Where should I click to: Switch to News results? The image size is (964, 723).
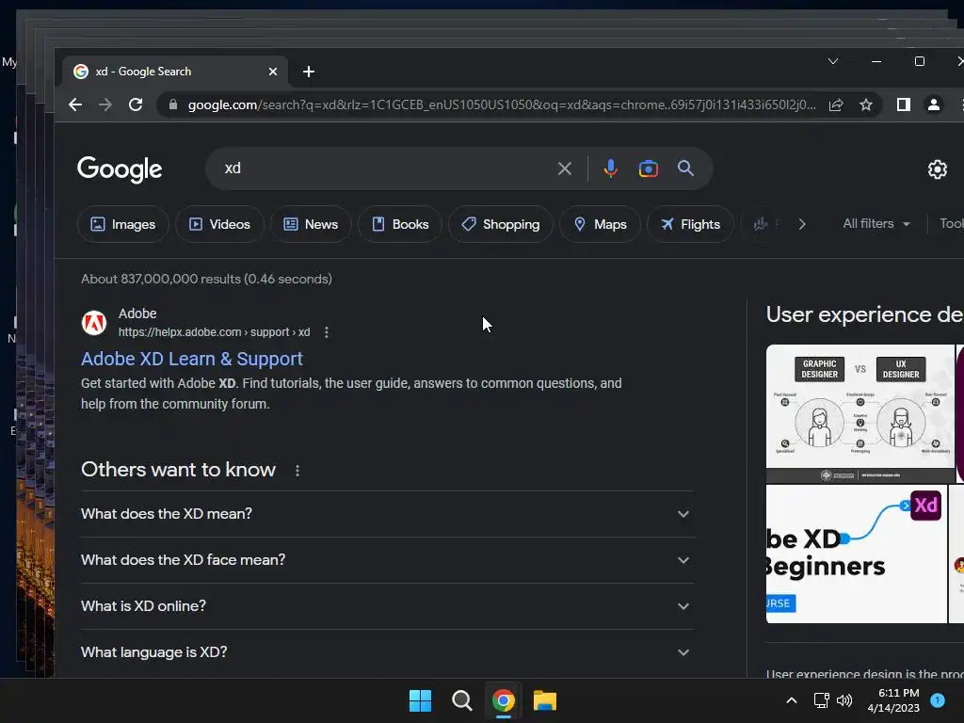pos(311,224)
